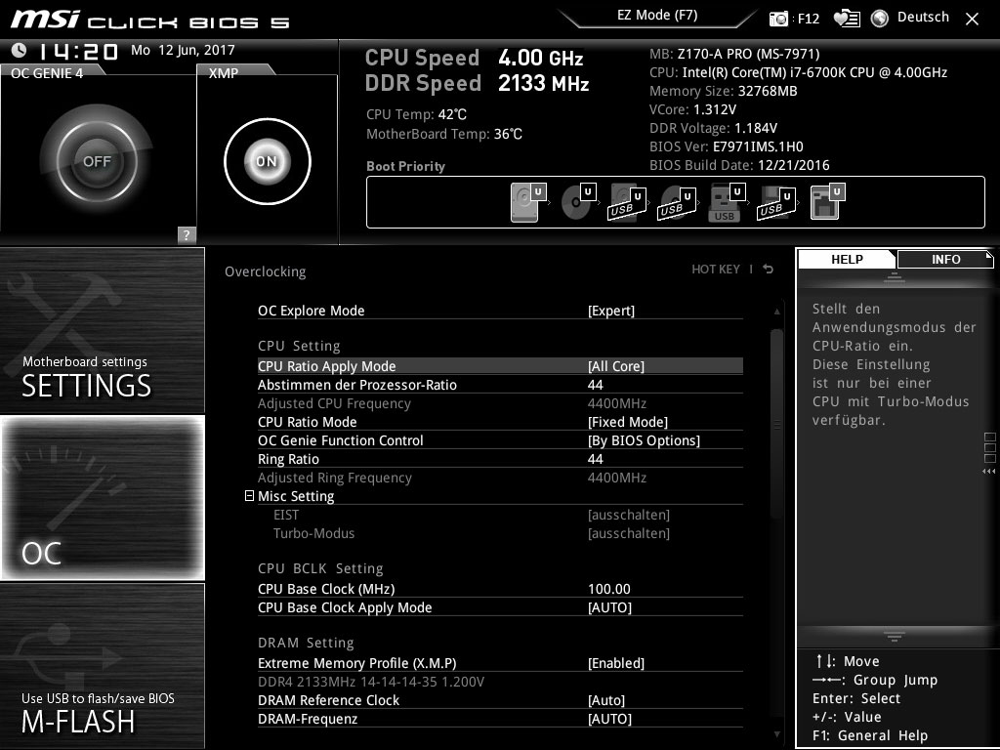The image size is (1000, 750).
Task: Change language from Deutsch
Action: [x=923, y=18]
